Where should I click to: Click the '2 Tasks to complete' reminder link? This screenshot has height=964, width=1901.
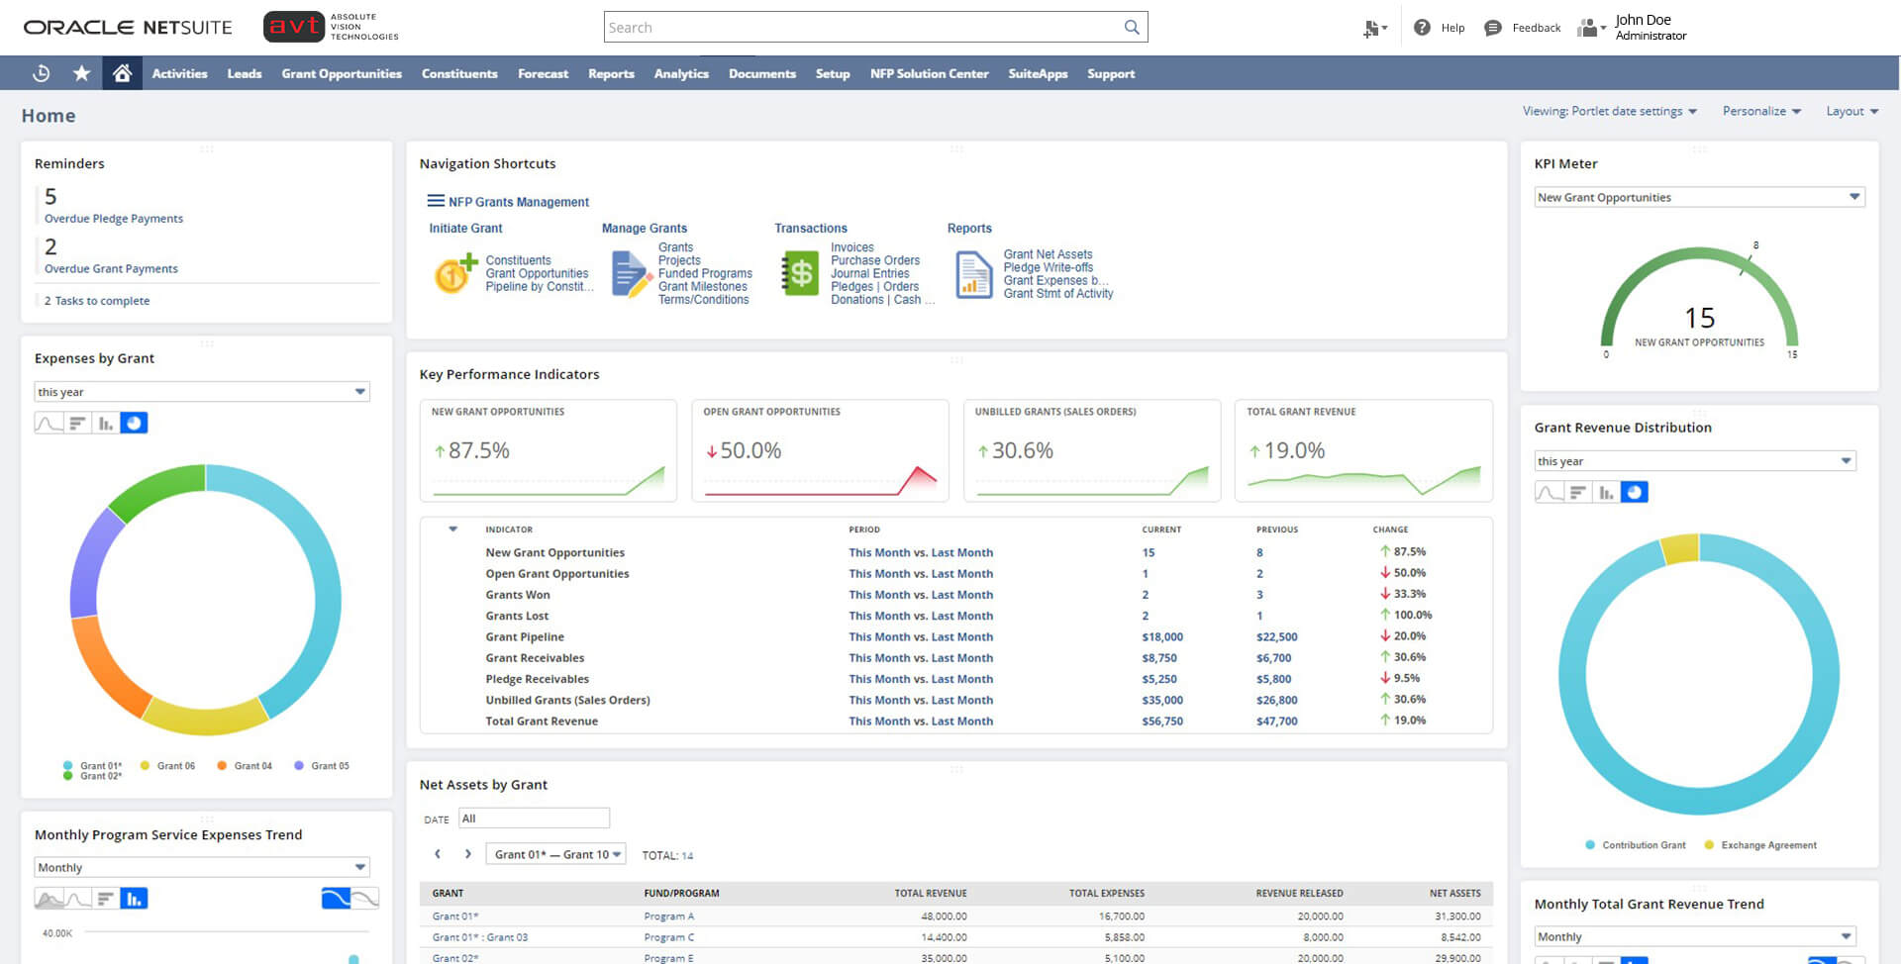point(96,300)
